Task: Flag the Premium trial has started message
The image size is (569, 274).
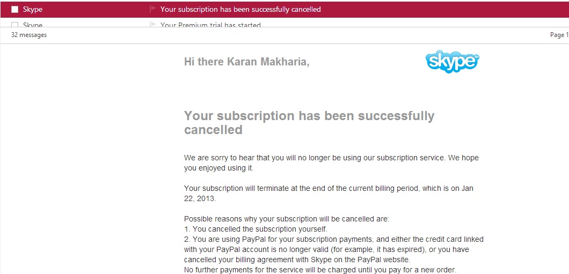Action: point(153,25)
